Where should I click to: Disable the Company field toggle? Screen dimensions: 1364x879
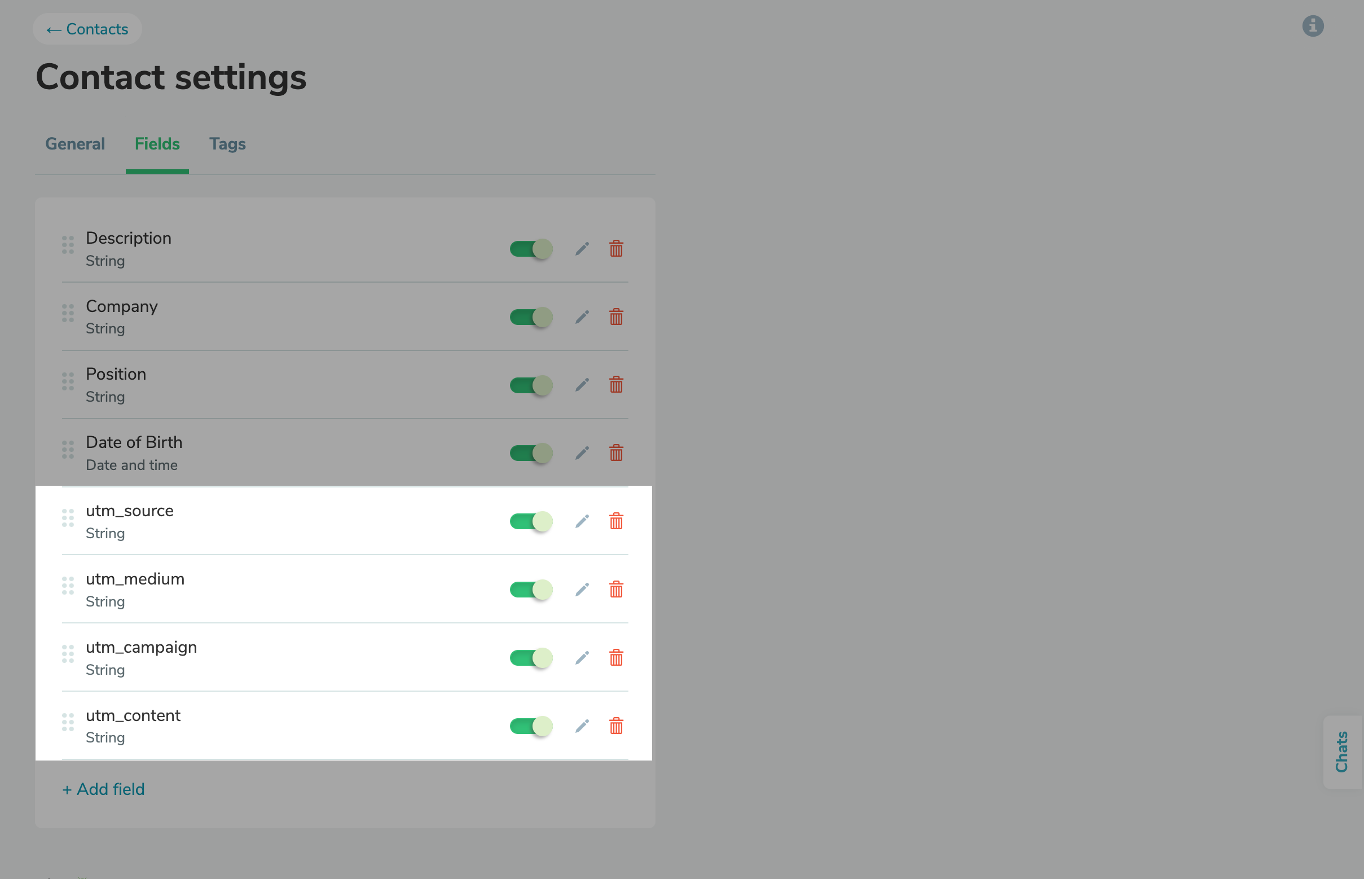click(530, 317)
